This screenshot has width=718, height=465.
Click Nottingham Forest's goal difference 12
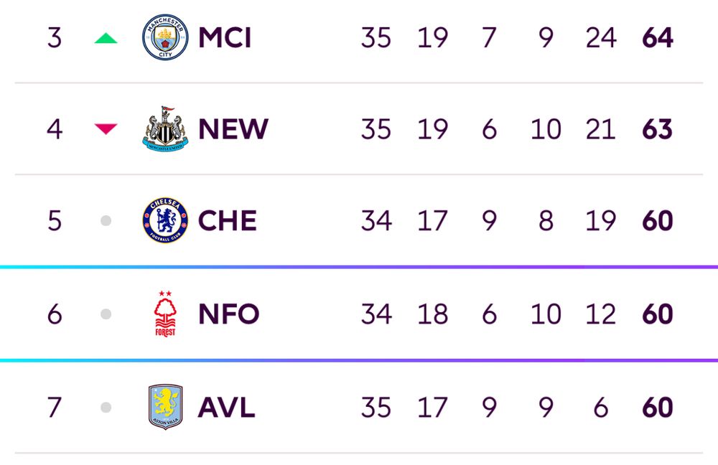[601, 314]
